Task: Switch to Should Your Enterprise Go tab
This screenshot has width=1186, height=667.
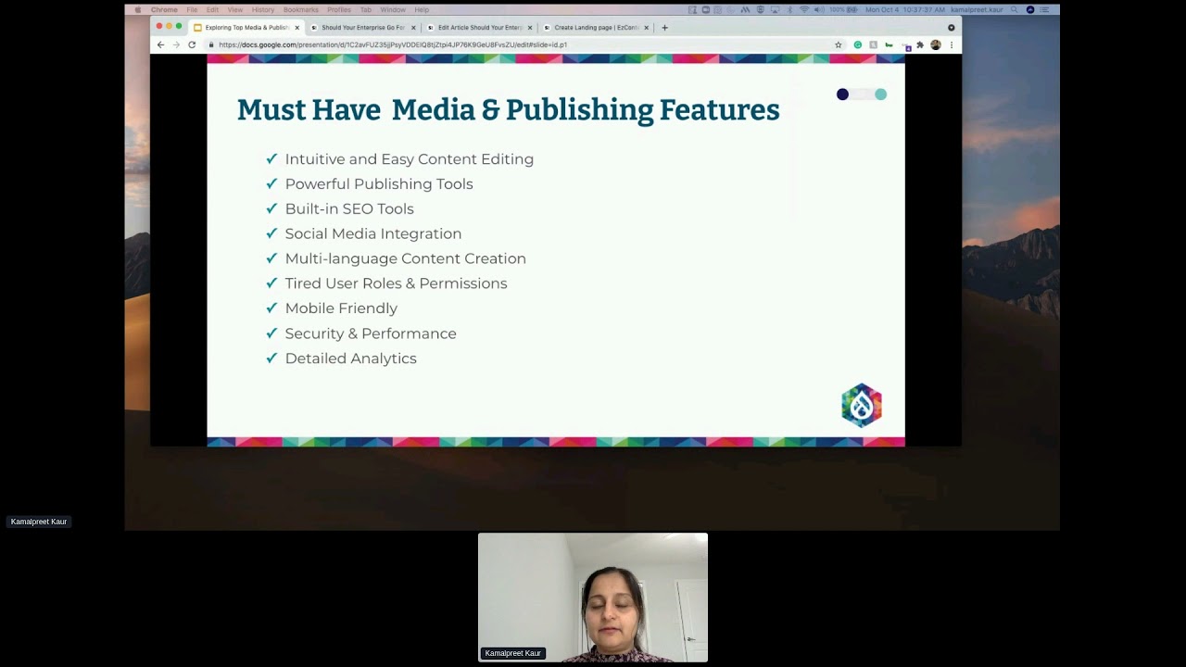Action: click(361, 28)
